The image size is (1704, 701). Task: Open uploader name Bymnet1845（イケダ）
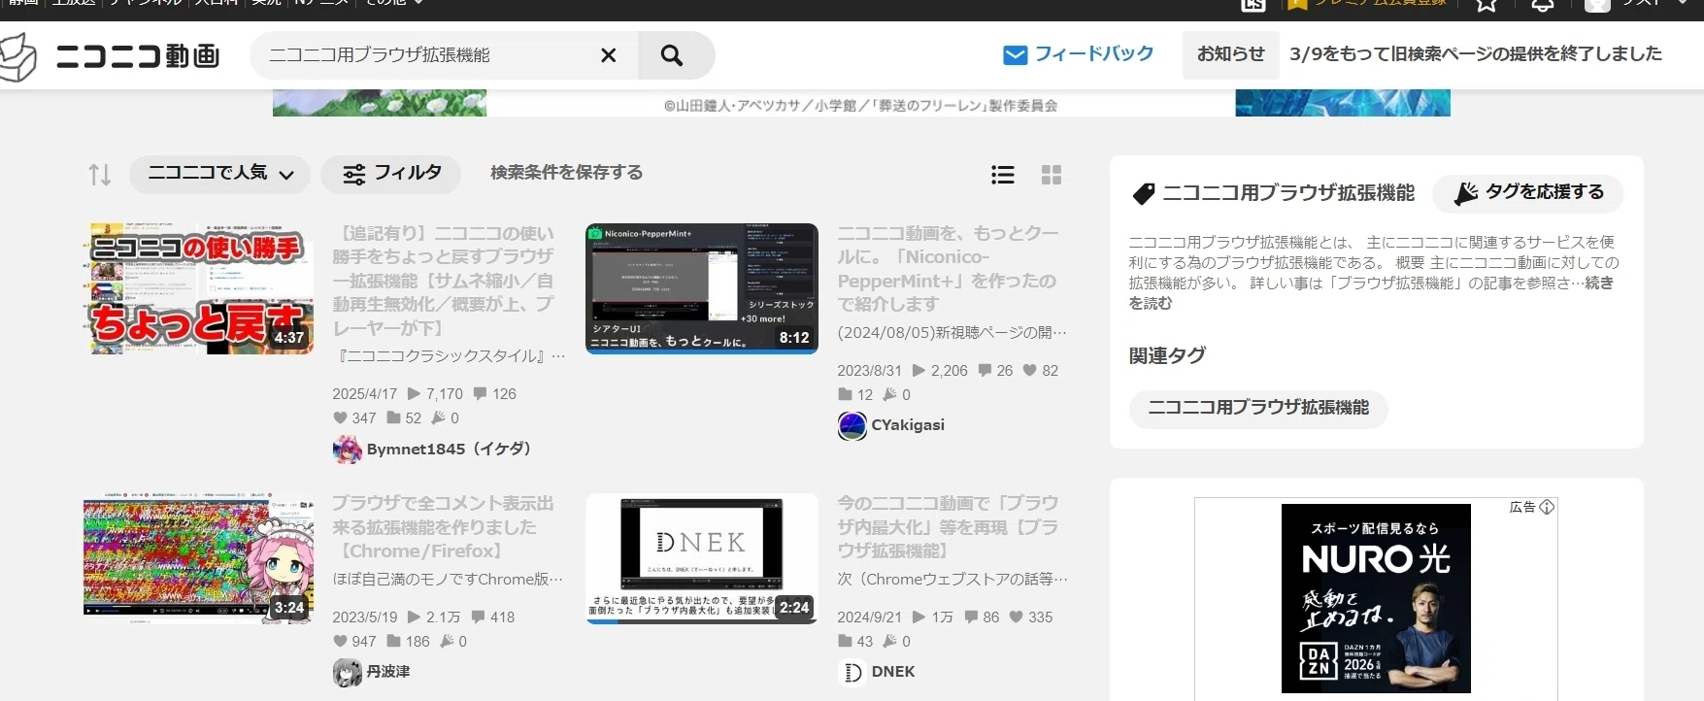click(x=449, y=450)
